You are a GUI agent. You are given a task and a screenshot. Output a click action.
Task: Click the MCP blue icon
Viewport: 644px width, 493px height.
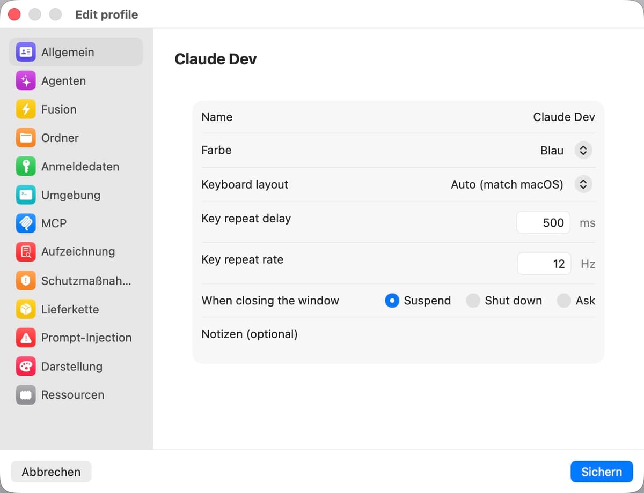[26, 223]
